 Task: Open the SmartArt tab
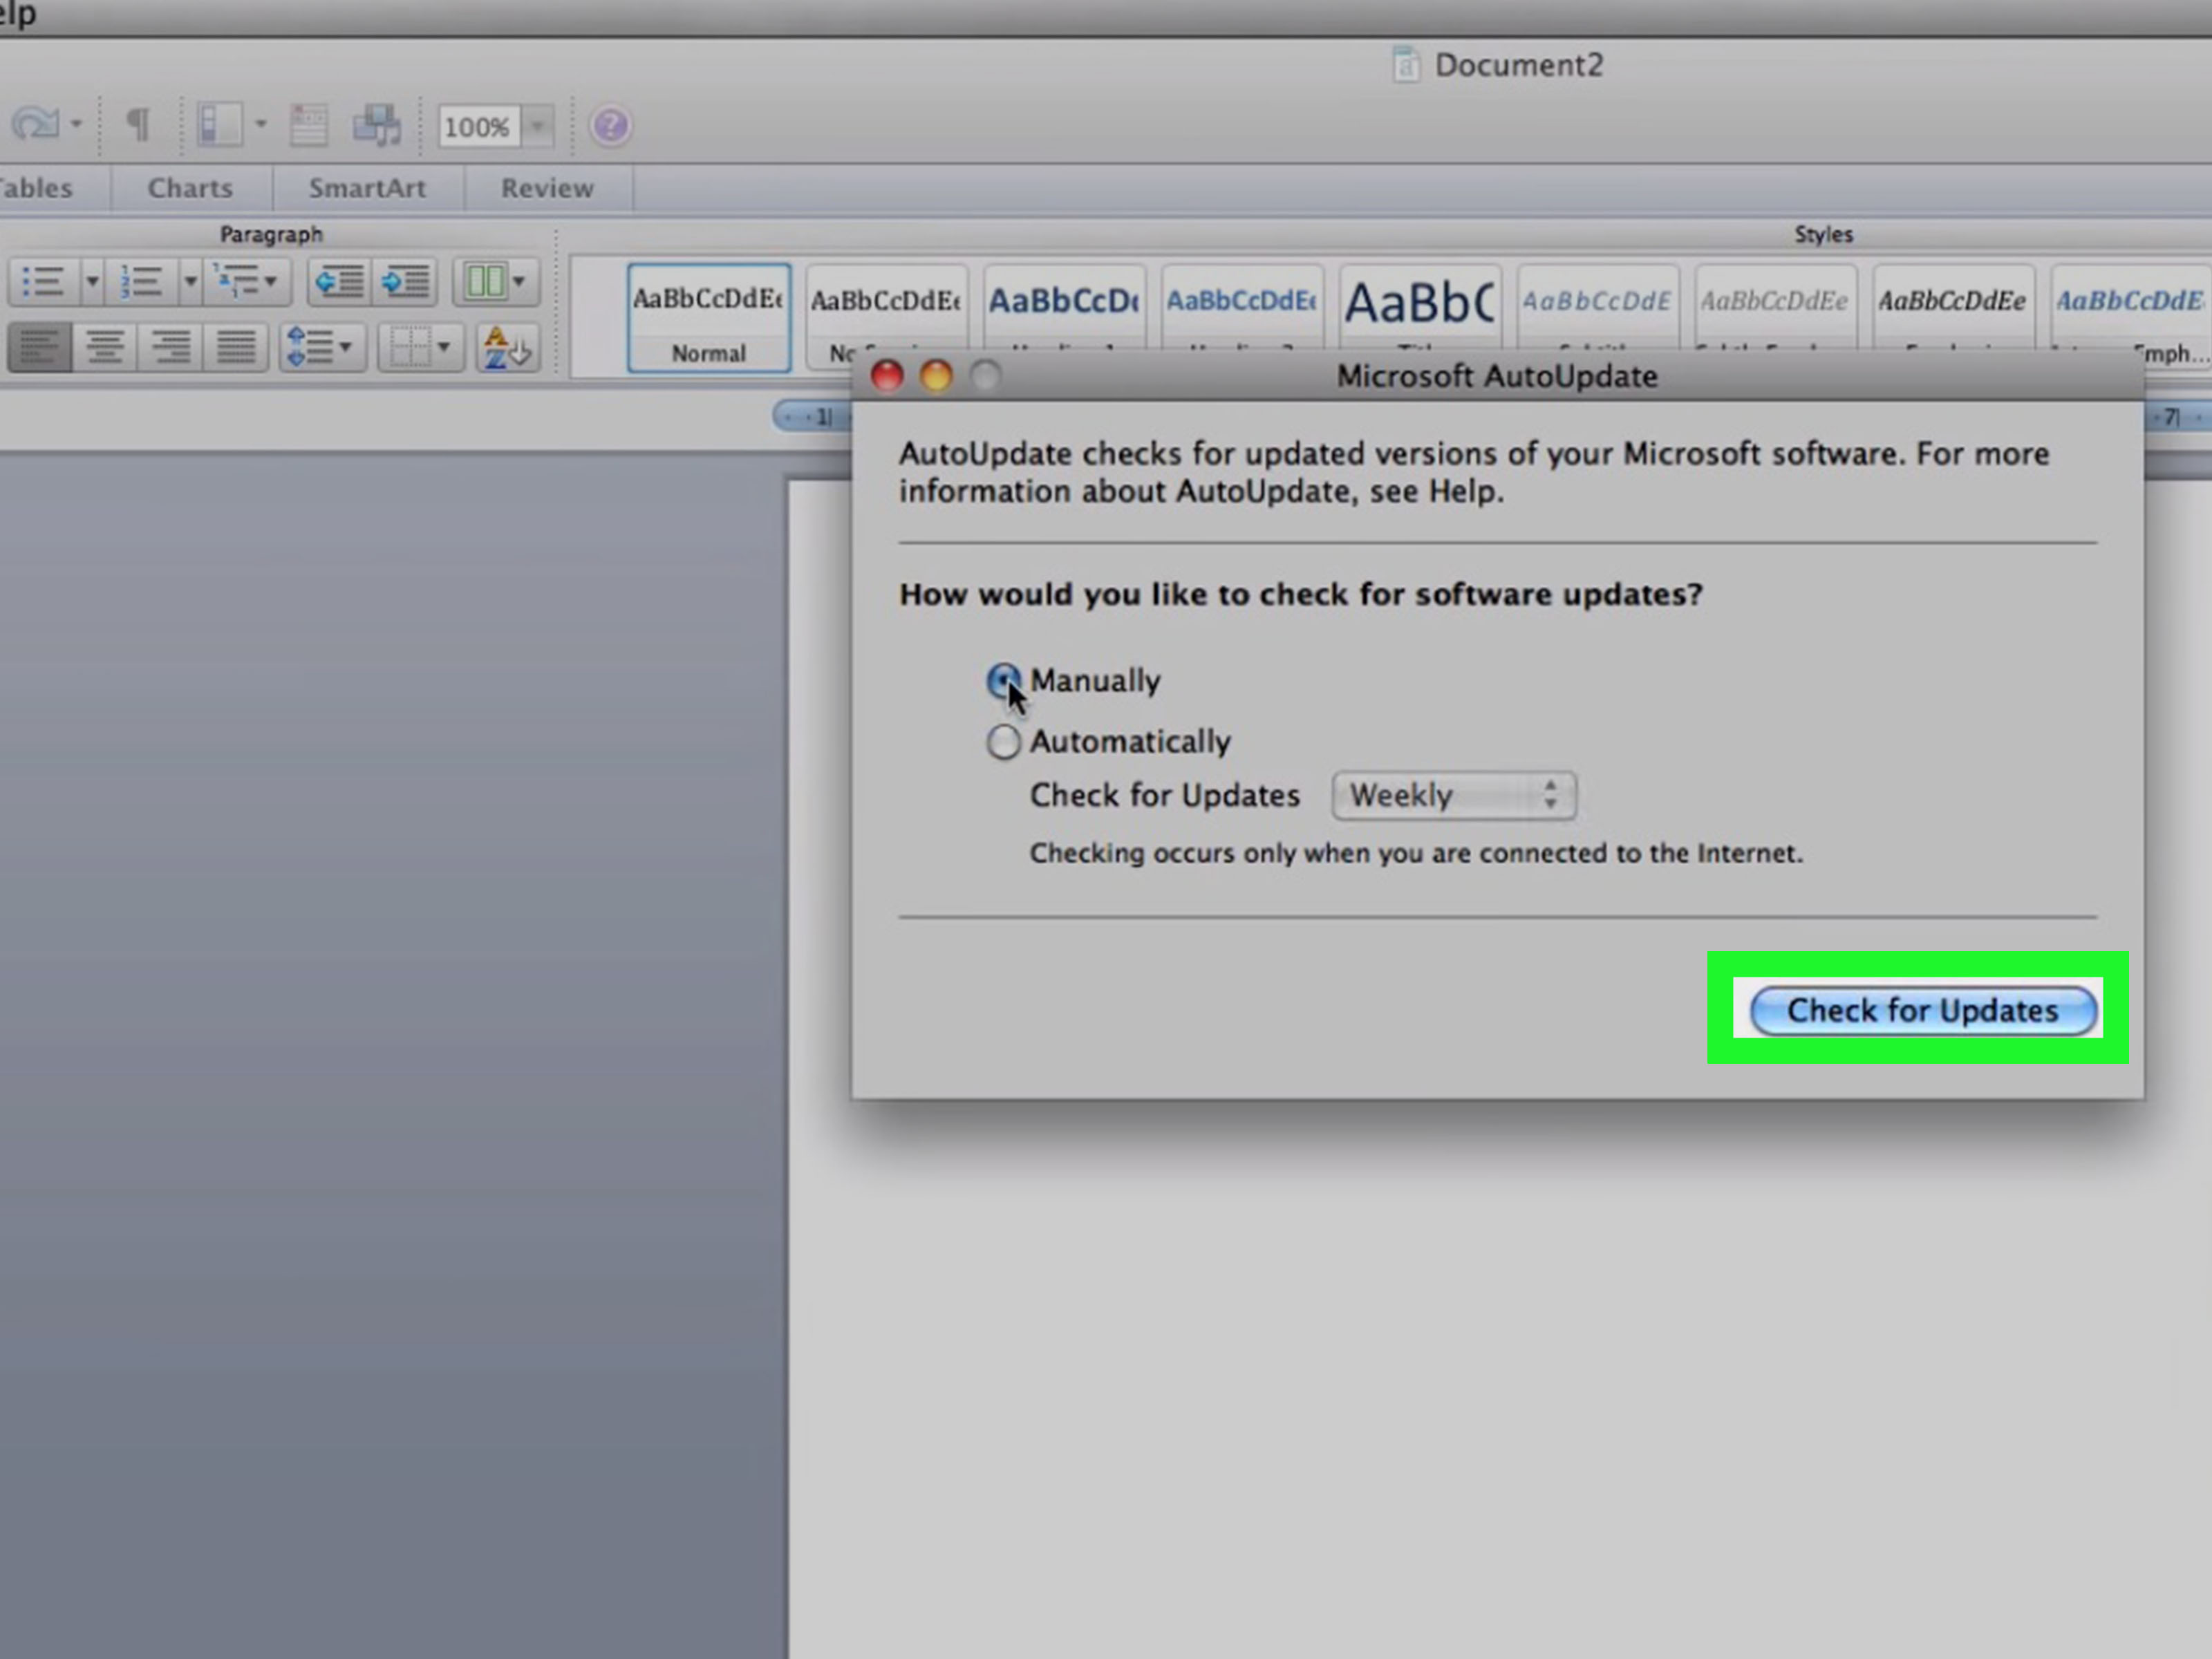367,188
